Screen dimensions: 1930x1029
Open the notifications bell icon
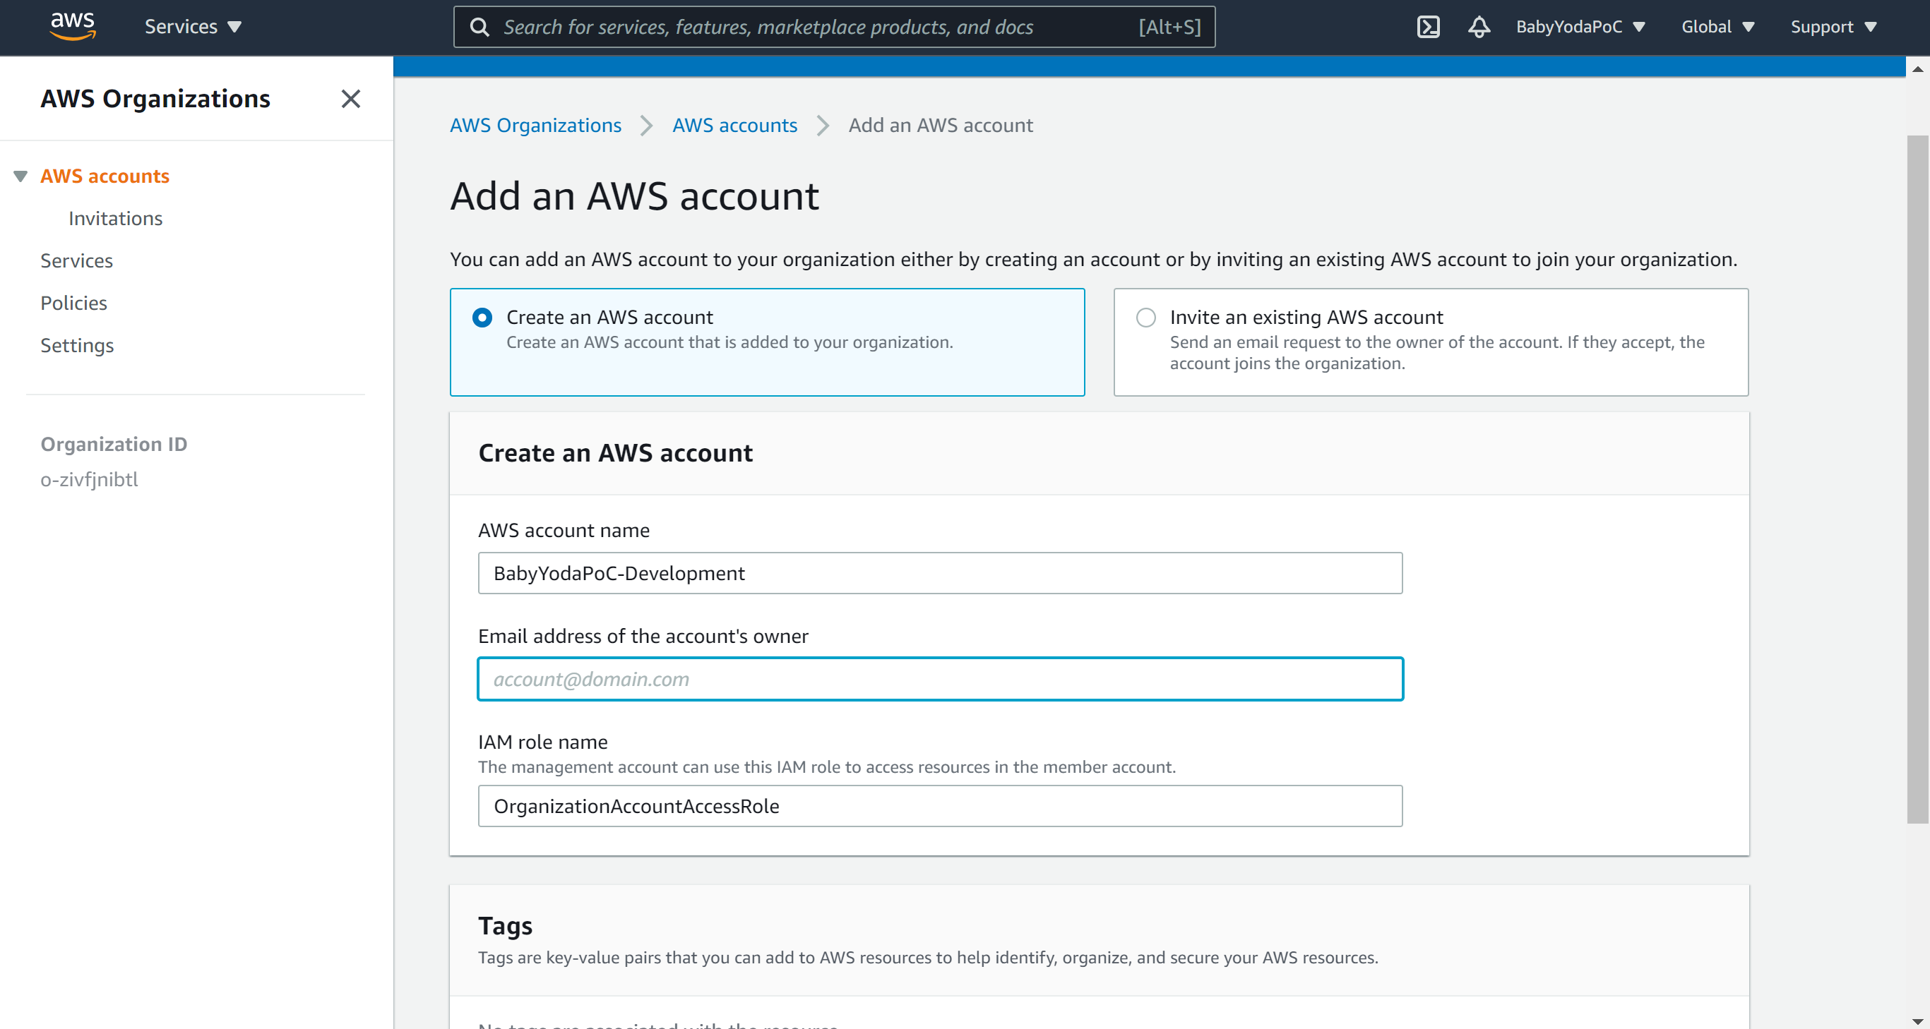pos(1478,27)
